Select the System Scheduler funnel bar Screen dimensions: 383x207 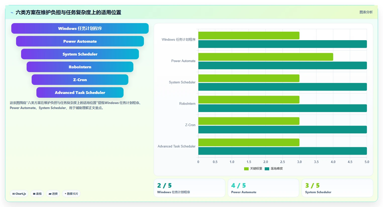pos(80,54)
